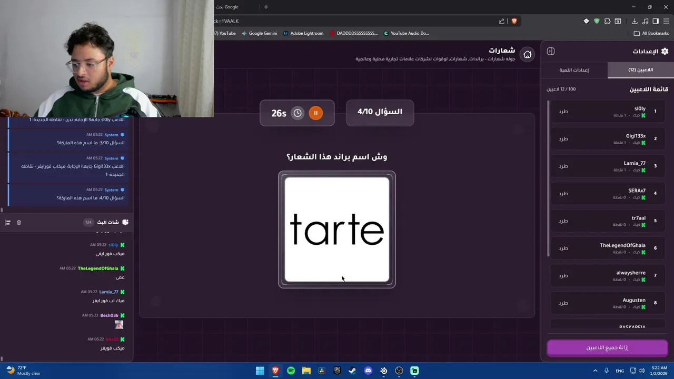
Task: Open the YouTube Audio Do... bookmark
Action: coord(406,33)
